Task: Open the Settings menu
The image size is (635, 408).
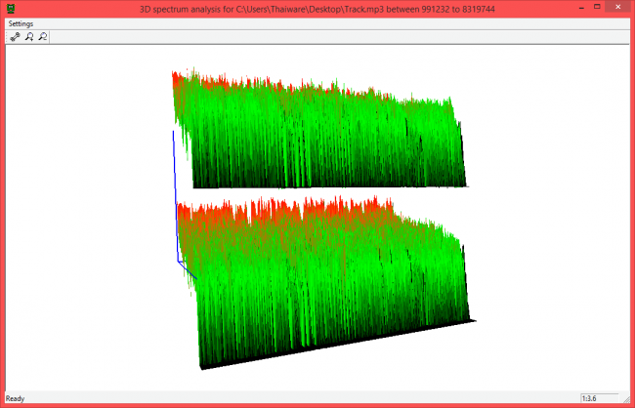Action: 21,23
